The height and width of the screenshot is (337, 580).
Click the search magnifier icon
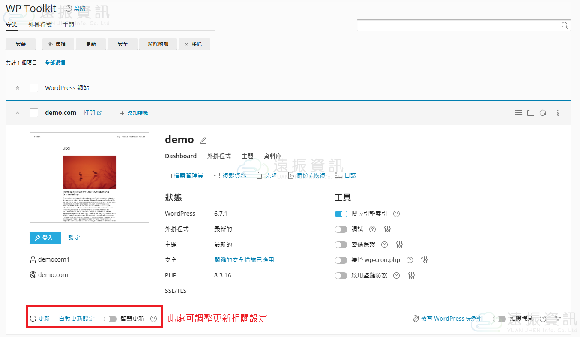565,25
